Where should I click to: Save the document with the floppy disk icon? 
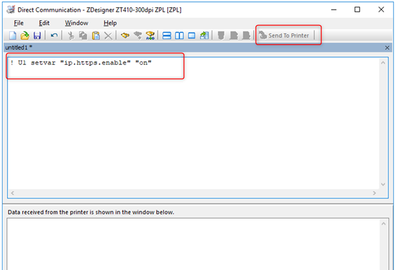(37, 35)
